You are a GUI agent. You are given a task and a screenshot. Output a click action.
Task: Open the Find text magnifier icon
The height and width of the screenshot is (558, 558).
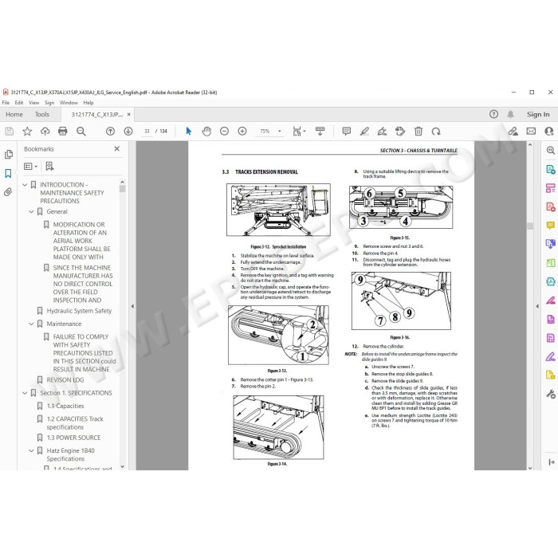pos(81,132)
